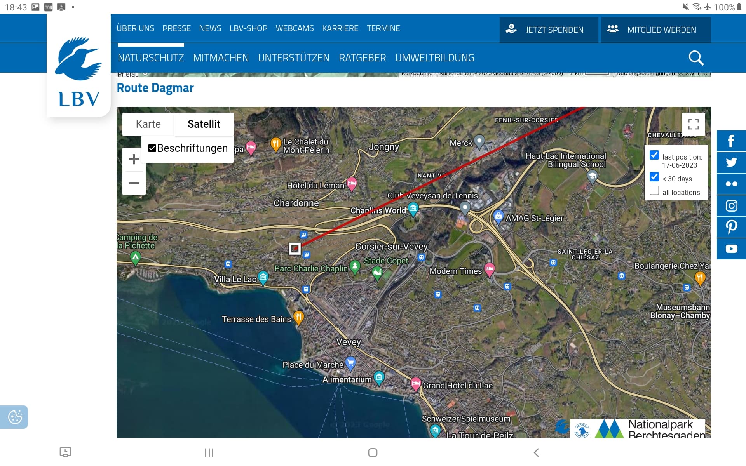Viewport: 746px width, 466px height.
Task: Zoom out of the map
Action: [134, 183]
